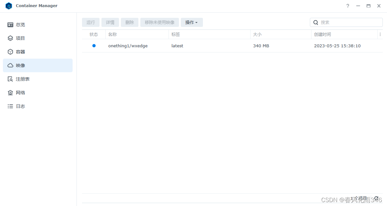This screenshot has width=387, height=206.
Task: Open 项目 via its stacked layers icon
Action: click(10, 38)
